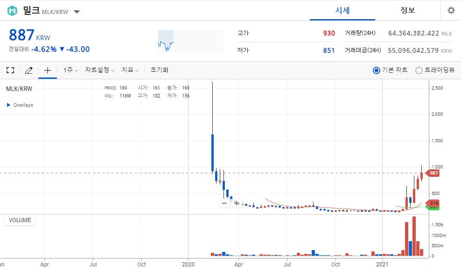Switch to the 시세 tab
461x272 pixels.
[x=342, y=11]
